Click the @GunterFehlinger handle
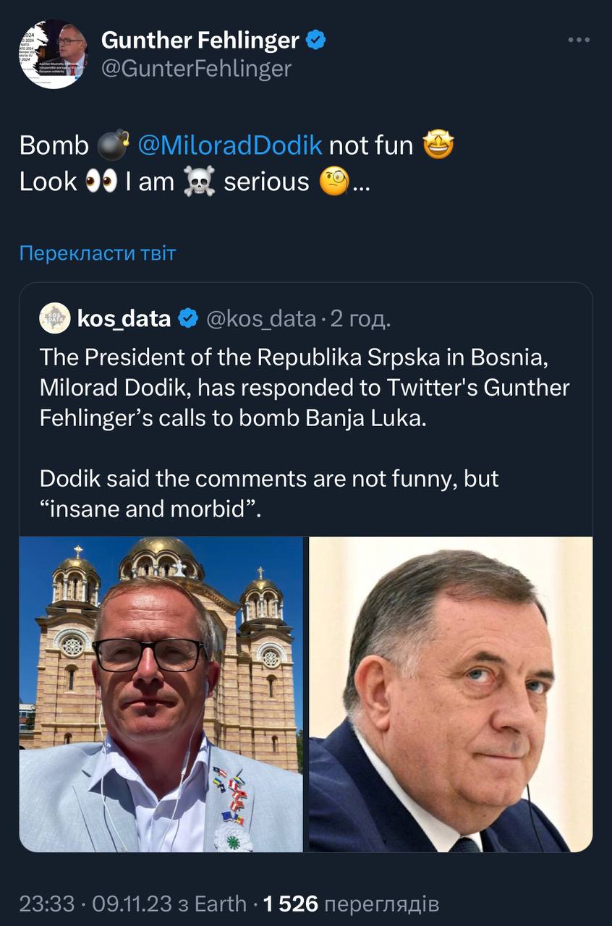 (196, 69)
